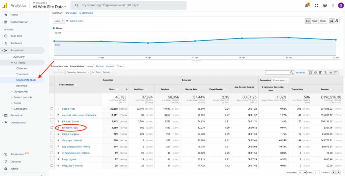
Task: Open Discover lightbulb in sidebar
Action: click(x=6, y=162)
